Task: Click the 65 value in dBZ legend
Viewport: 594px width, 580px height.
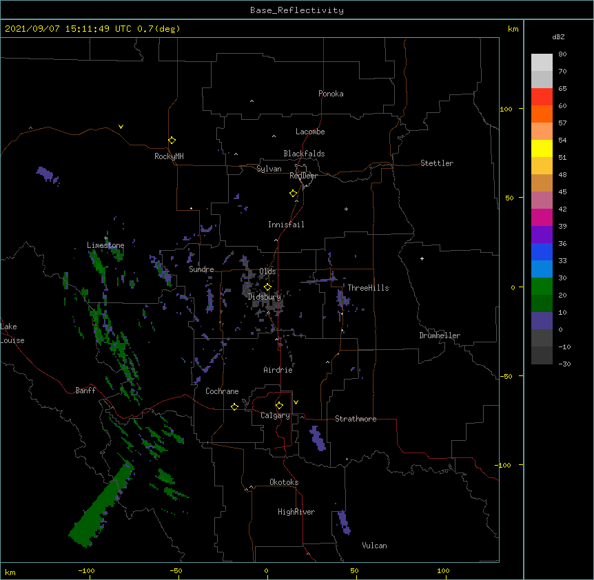Action: point(562,88)
